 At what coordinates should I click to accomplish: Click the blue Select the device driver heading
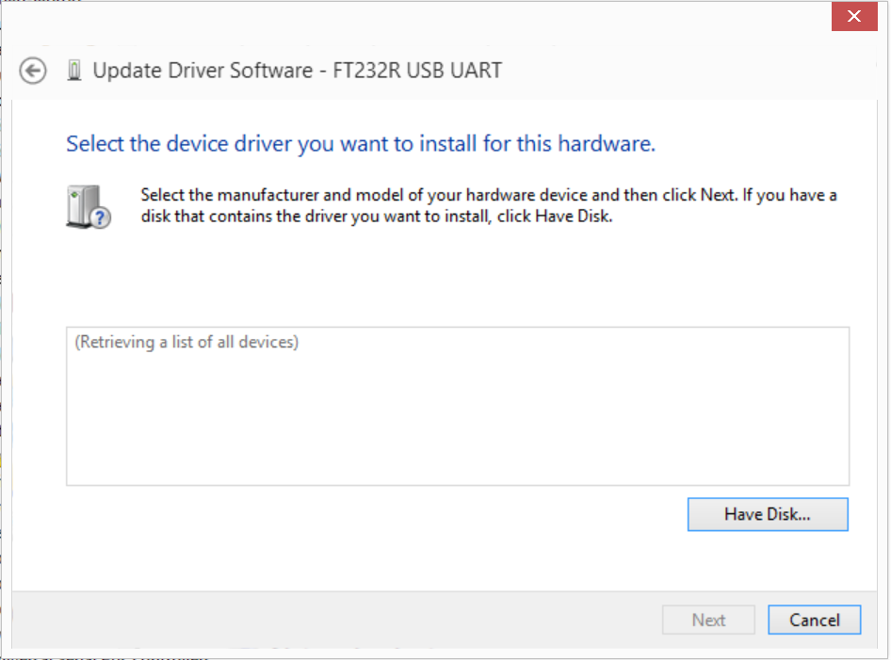click(361, 144)
